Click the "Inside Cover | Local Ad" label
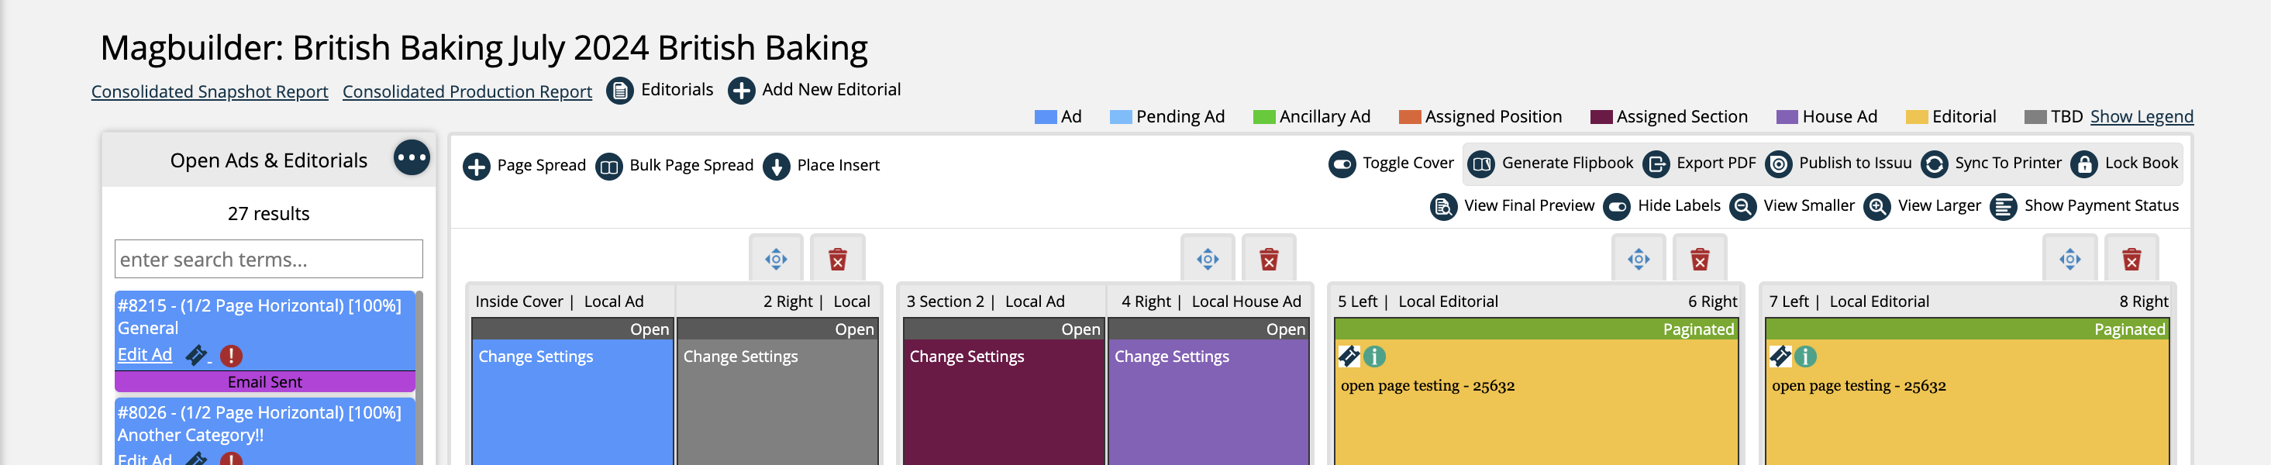 pyautogui.click(x=559, y=301)
